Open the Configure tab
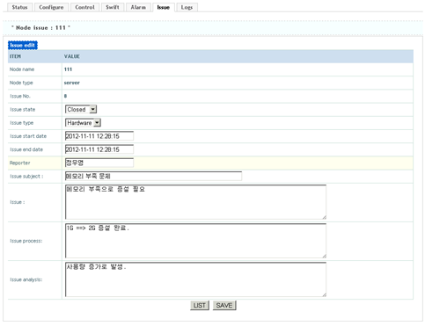 pyautogui.click(x=51, y=7)
